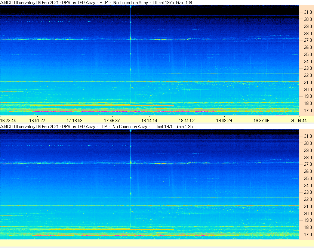Click 31.0 frequency label on LCP axis
The width and height of the screenshot is (314, 248).
click(308, 136)
